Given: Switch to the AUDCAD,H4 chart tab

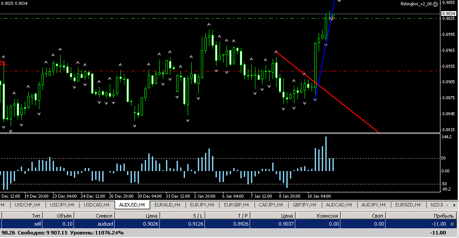Looking at the screenshot, I should [339, 205].
